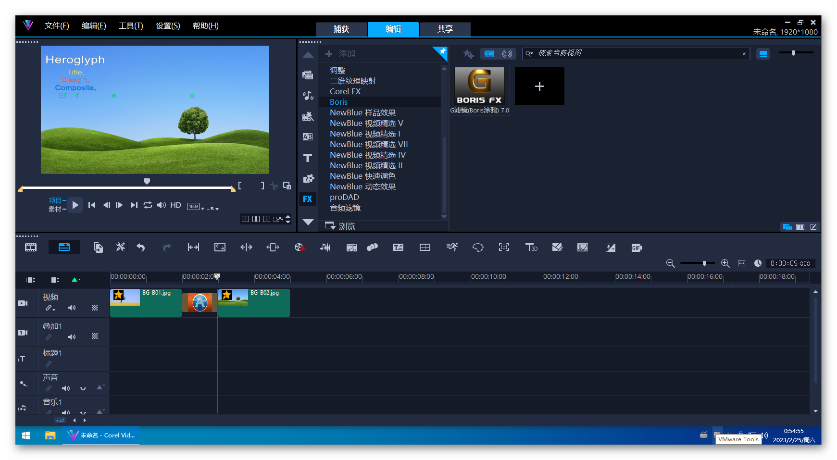Show audio filters toggle in library

point(507,54)
